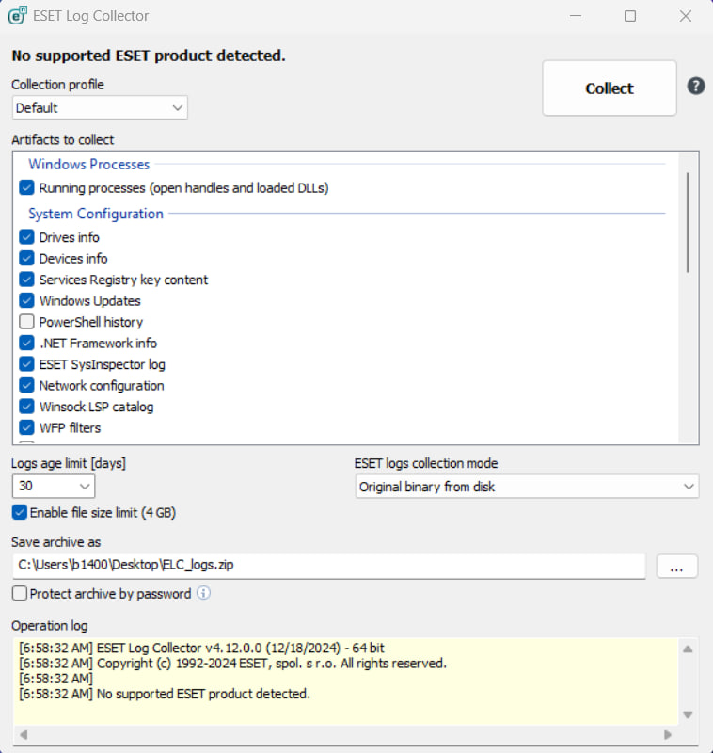Click the ESET Log Collector app icon
The width and height of the screenshot is (713, 753).
coord(18,15)
